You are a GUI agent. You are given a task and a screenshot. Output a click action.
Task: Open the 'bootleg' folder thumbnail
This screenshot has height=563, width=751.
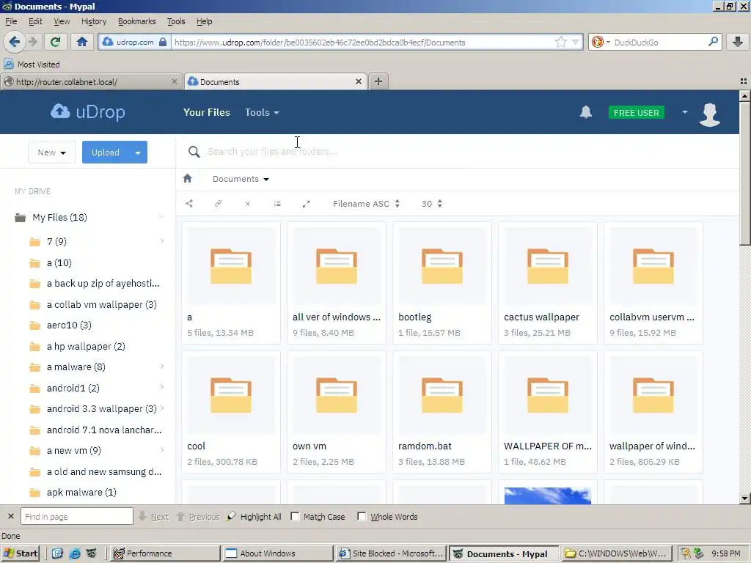click(x=442, y=265)
